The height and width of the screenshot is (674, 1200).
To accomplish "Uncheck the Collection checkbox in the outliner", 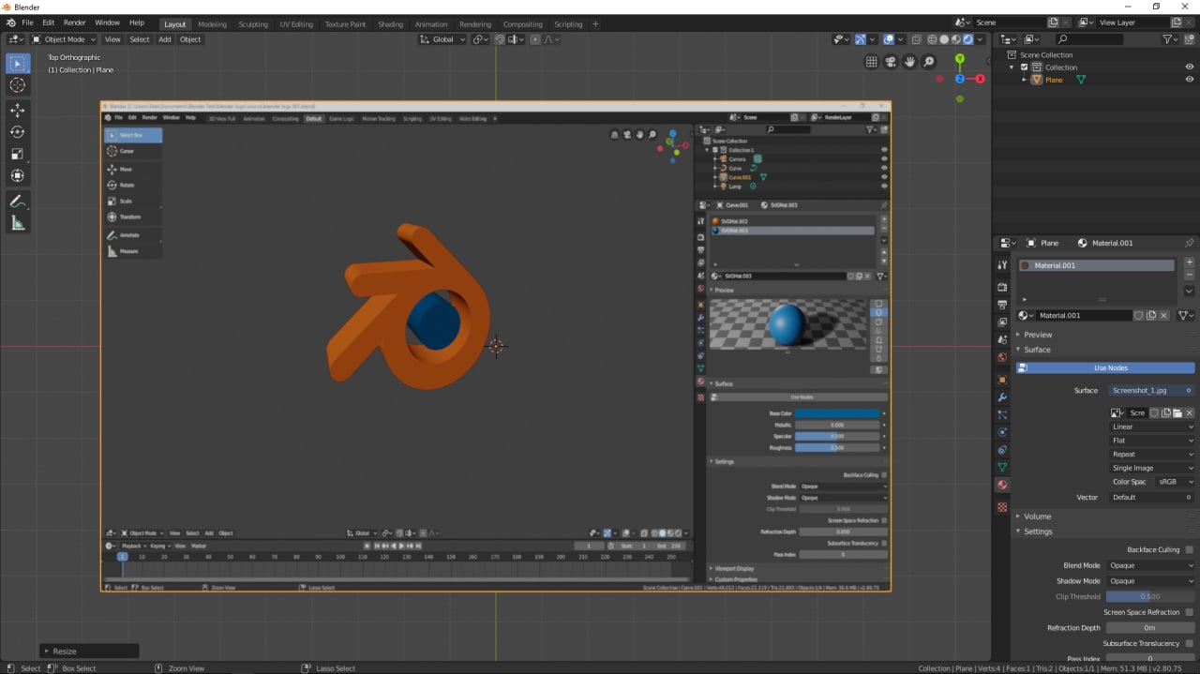I will [1024, 67].
